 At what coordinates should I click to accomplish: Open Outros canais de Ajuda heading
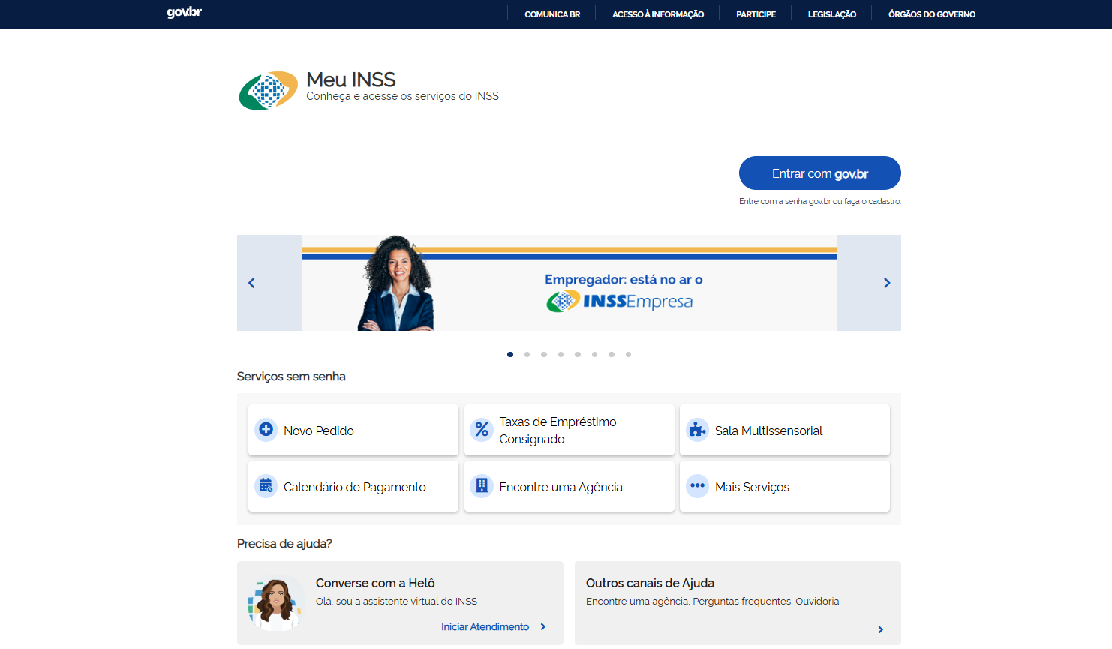coord(650,583)
